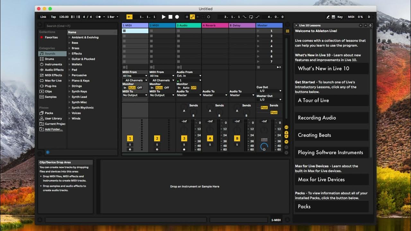Show or hide In/Out section (I-O)
Viewport: 411px width, 231px height.
[x=286, y=127]
